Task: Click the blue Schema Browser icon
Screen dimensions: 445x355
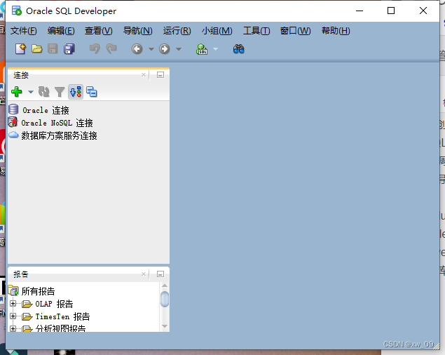Action: pos(92,91)
